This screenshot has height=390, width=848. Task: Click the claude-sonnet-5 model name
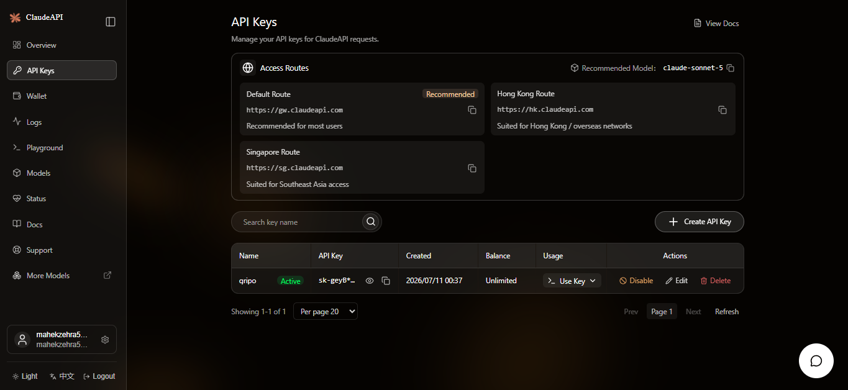(693, 68)
